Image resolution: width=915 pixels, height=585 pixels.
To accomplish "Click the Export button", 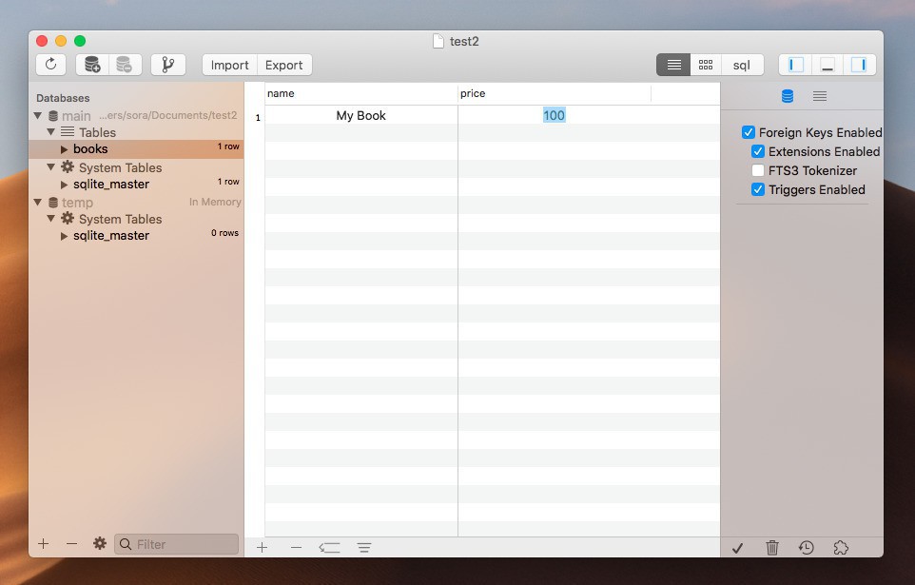I will coord(283,65).
